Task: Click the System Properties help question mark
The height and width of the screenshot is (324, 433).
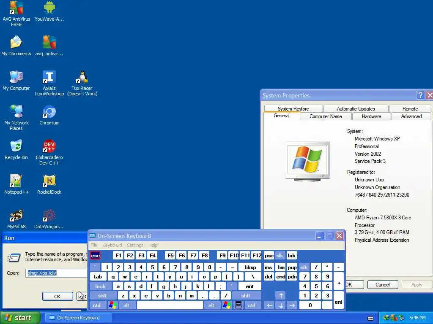Action: point(420,95)
